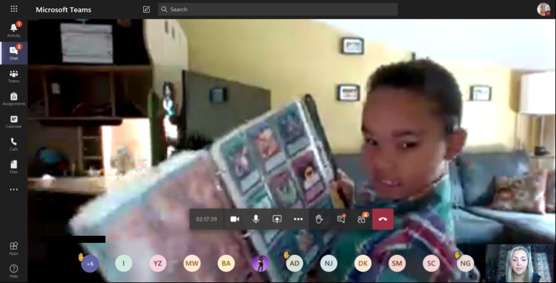Click the 02:17:39 call timer
Viewport: 556px width, 283px height.
pyautogui.click(x=206, y=219)
